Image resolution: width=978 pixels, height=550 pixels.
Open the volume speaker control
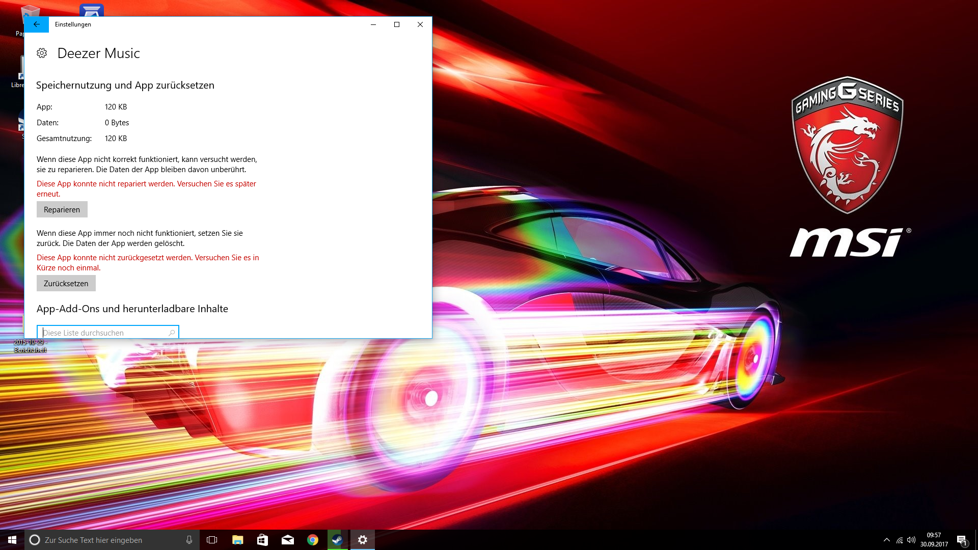911,540
